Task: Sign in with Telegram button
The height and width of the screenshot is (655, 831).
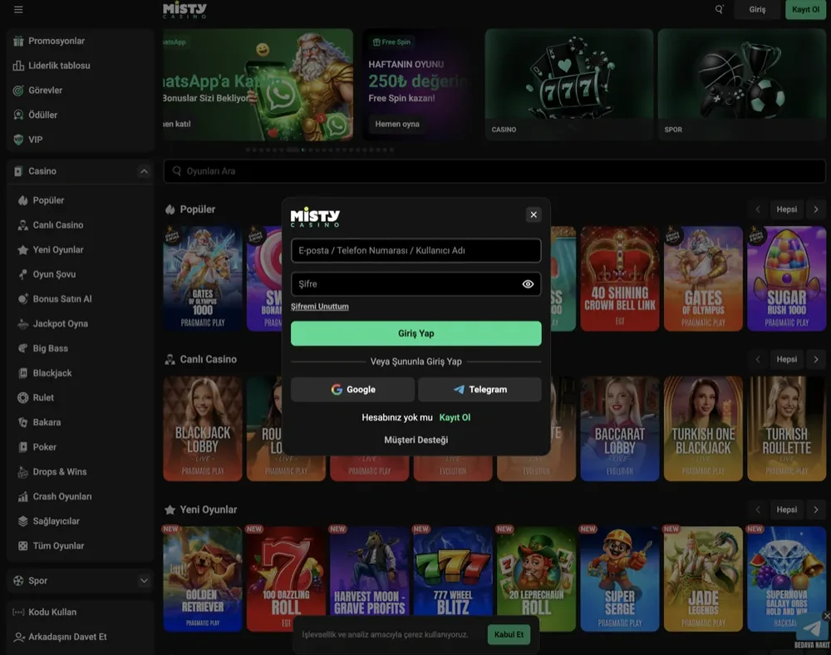Action: pos(479,390)
